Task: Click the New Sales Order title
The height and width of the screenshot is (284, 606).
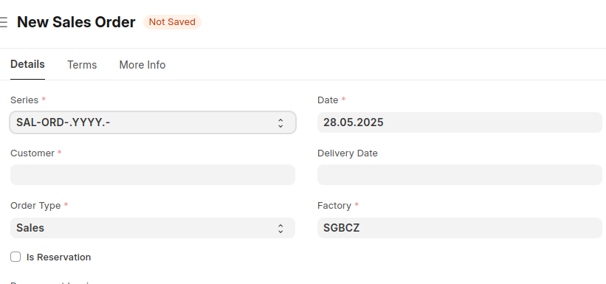Action: point(76,22)
